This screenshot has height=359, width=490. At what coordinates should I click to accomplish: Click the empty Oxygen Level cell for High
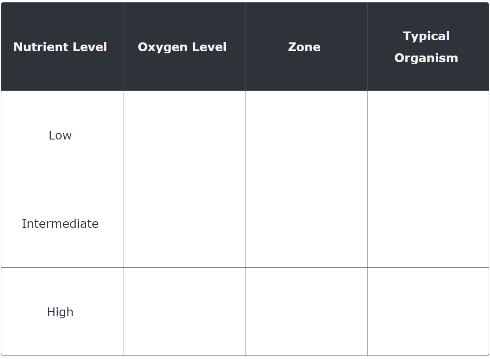coord(184,311)
